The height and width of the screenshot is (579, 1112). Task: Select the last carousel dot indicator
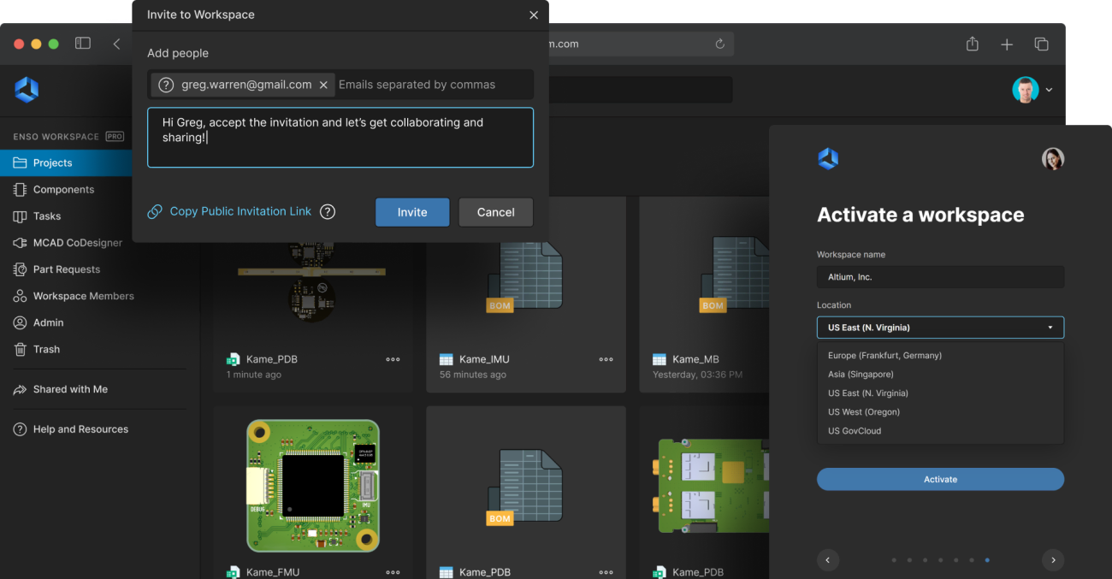[986, 560]
